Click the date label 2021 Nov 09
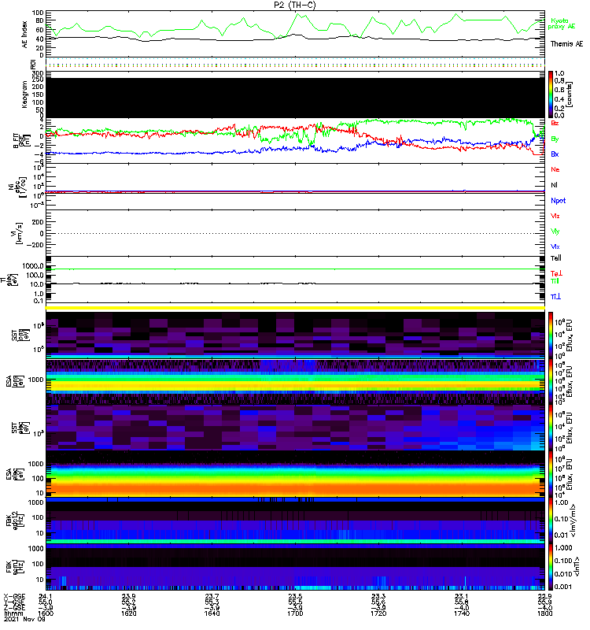The height and width of the screenshot is (630, 590). [24, 619]
